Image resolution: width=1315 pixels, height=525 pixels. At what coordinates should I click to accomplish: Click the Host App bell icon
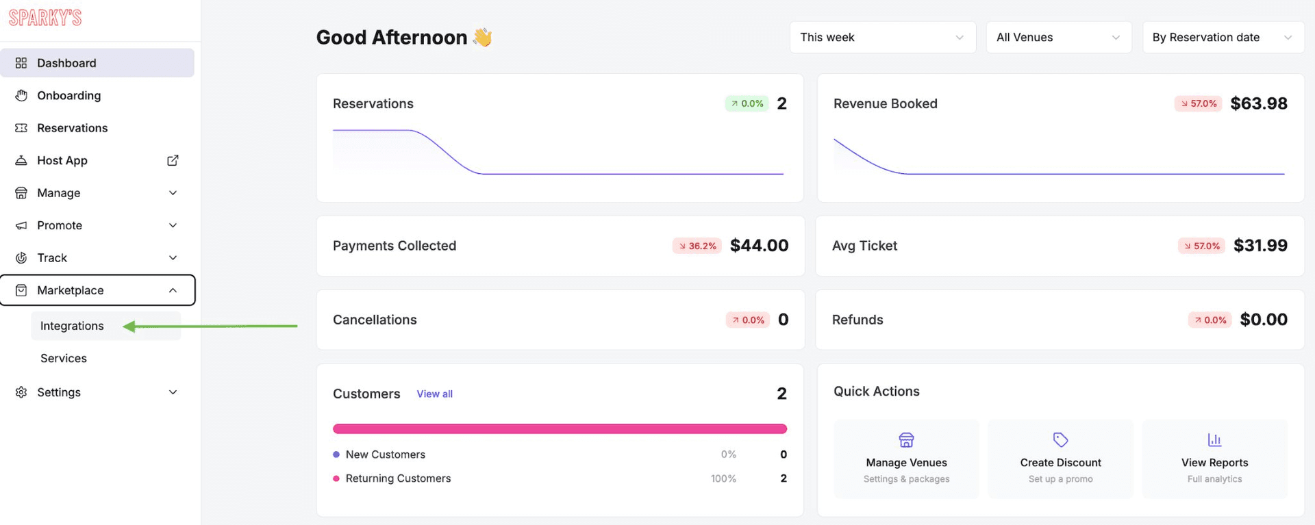(x=21, y=160)
